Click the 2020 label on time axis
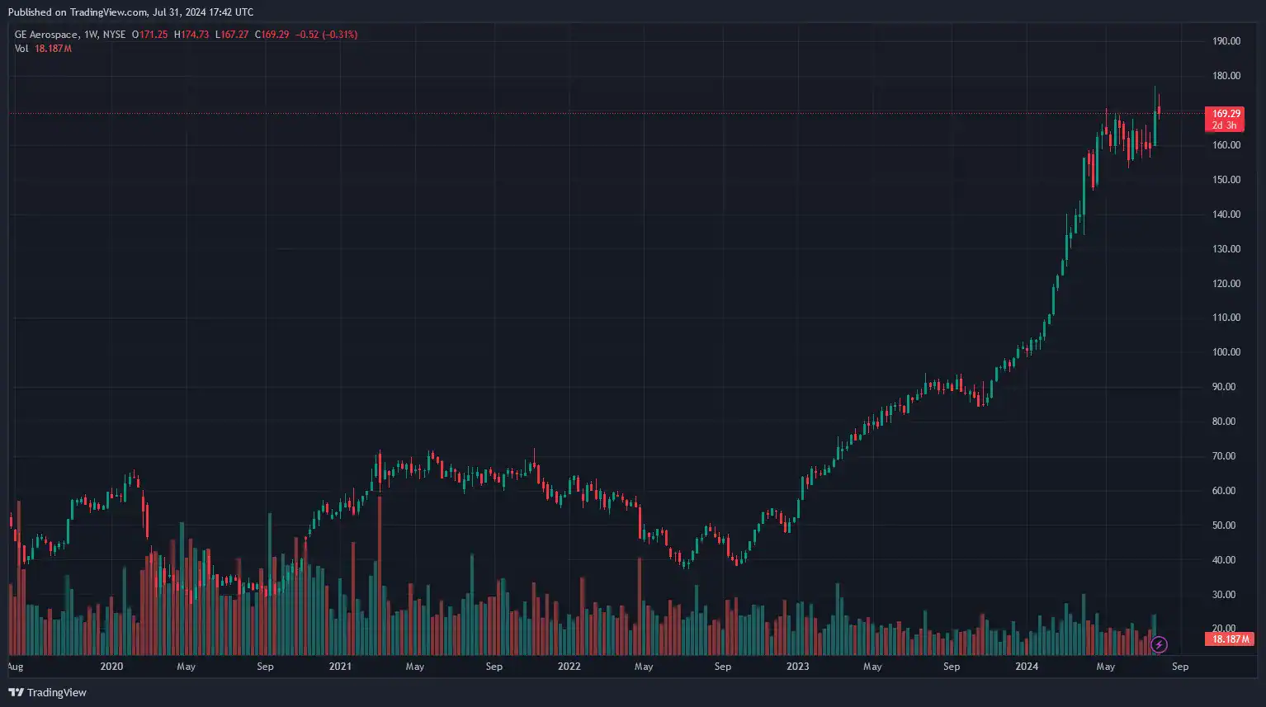This screenshot has height=707, width=1266. 111,667
